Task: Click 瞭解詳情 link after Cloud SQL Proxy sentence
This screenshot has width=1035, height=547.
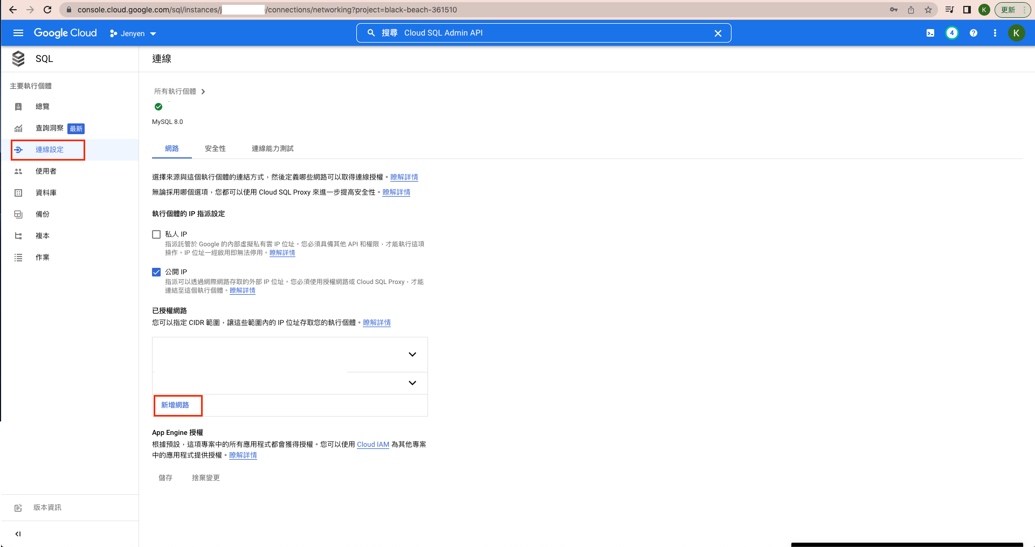Action: 396,192
